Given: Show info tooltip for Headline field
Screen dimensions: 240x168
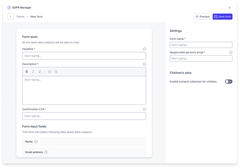Looking at the screenshot, I should [x=144, y=49].
